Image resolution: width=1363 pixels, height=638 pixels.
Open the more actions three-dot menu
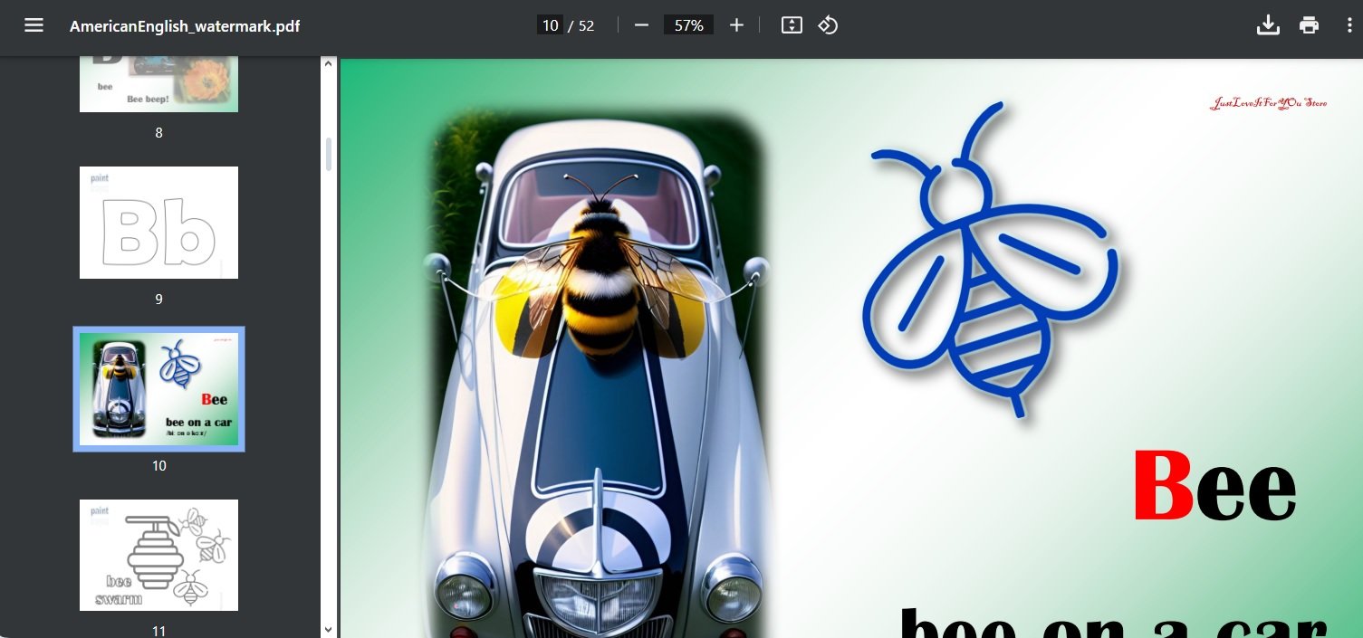point(1349,25)
